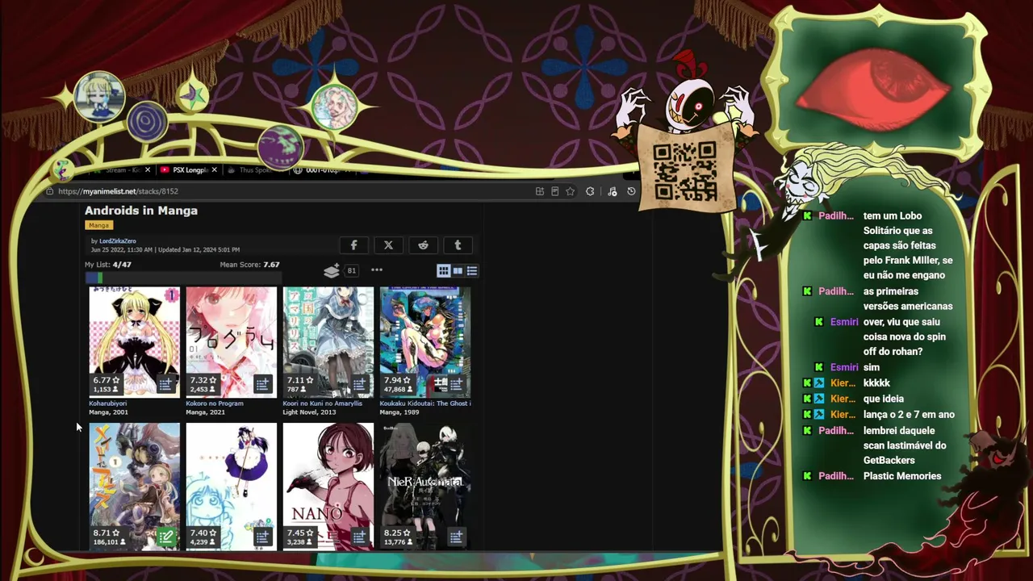Add Kokoro no Program to my list
This screenshot has width=1033, height=581.
coord(262,383)
